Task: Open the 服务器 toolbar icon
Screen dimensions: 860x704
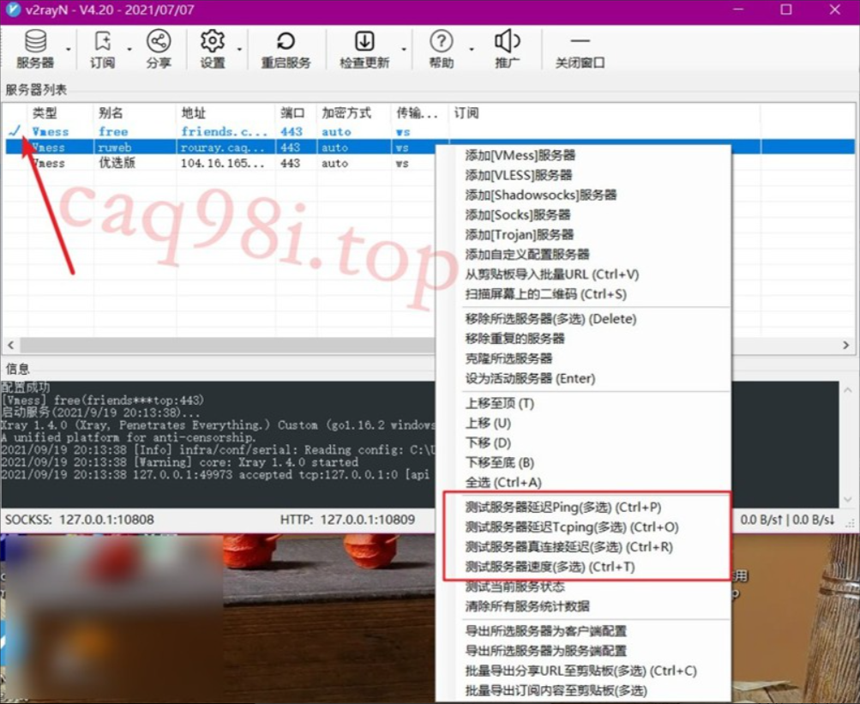Action: (x=35, y=49)
